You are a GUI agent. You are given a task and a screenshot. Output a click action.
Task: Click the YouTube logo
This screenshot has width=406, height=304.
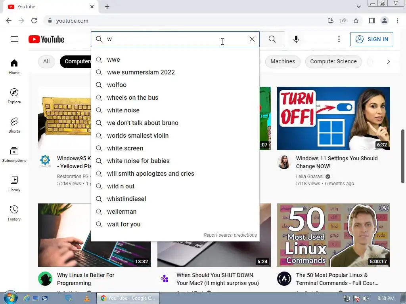click(x=46, y=39)
